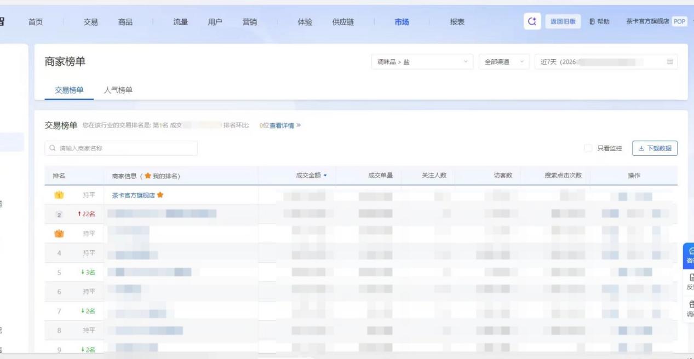This screenshot has height=359, width=694.
Task: Open the 流量 navigation menu
Action: pyautogui.click(x=180, y=22)
